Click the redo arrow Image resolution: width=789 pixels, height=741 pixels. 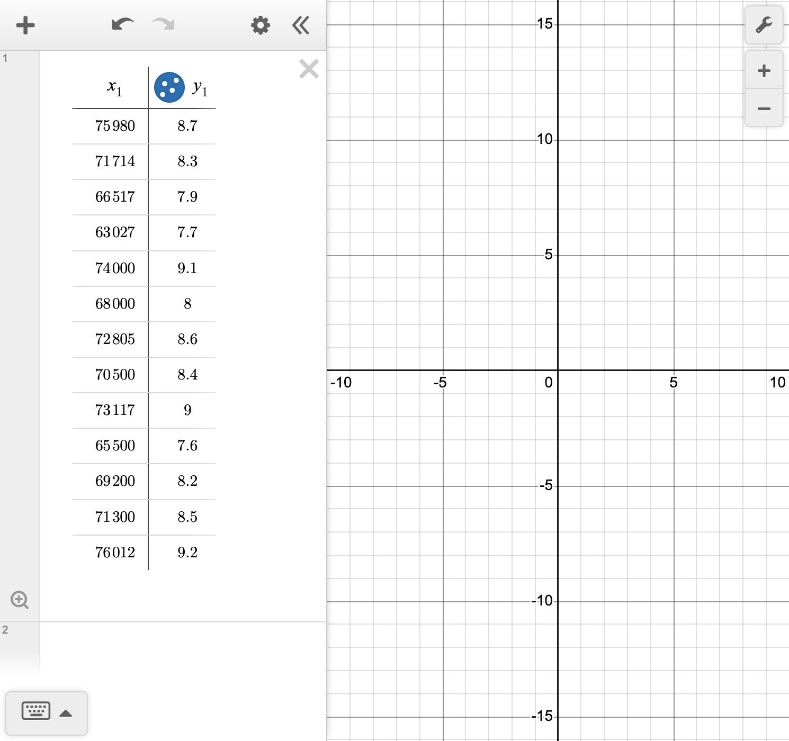pyautogui.click(x=162, y=23)
